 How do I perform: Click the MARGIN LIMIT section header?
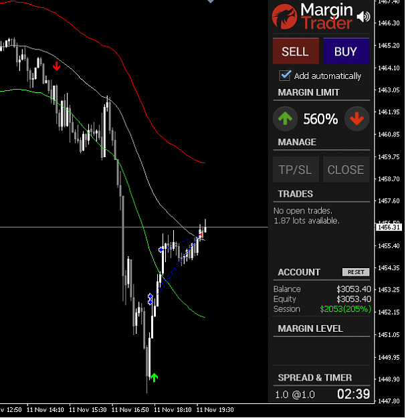pos(309,92)
